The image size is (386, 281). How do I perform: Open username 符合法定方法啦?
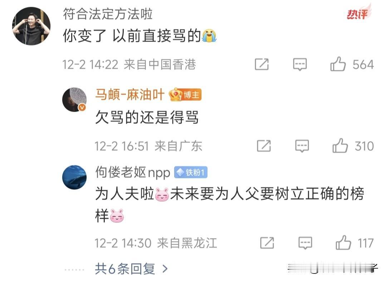point(108,14)
